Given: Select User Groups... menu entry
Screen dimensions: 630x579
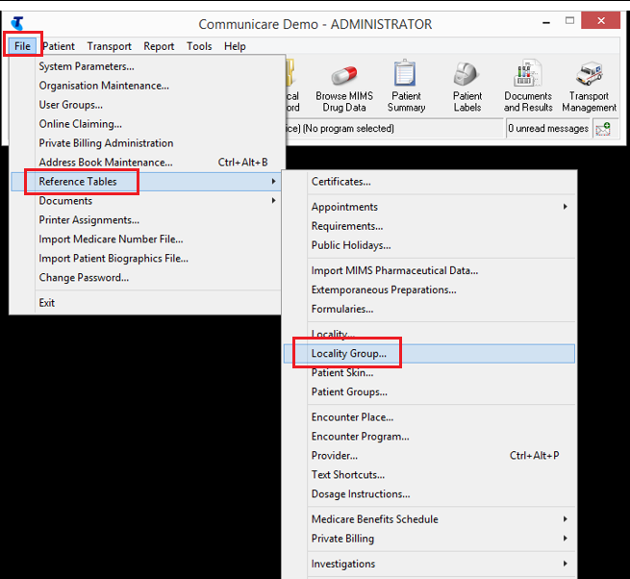Looking at the screenshot, I should point(146,105).
